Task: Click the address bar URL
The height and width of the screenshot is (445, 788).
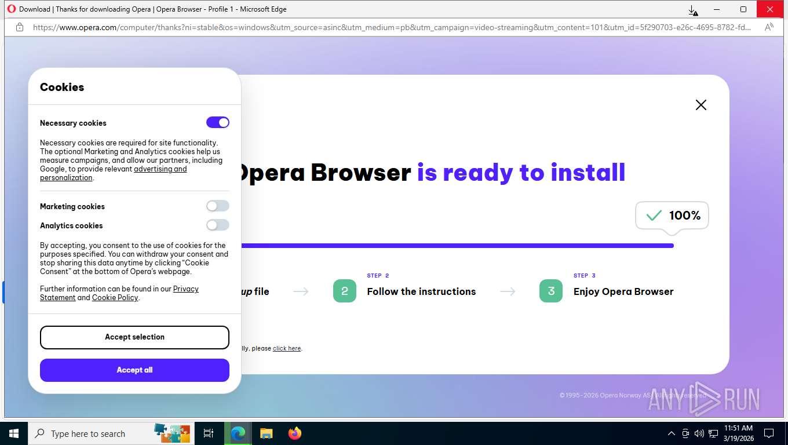Action: (x=392, y=27)
